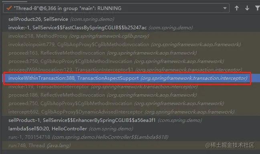This screenshot has height=154, width=260.
Task: Select frame invoke:-1, SellService$$FastClassBySpringCGLIB$$b25247ac
Action: click(x=131, y=28)
